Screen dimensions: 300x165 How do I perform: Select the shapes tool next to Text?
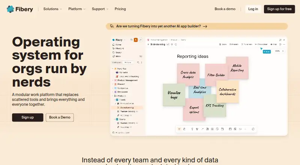pos(197,129)
